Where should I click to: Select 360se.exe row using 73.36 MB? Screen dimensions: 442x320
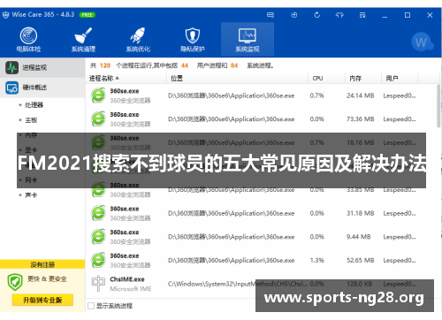[x=262, y=119]
